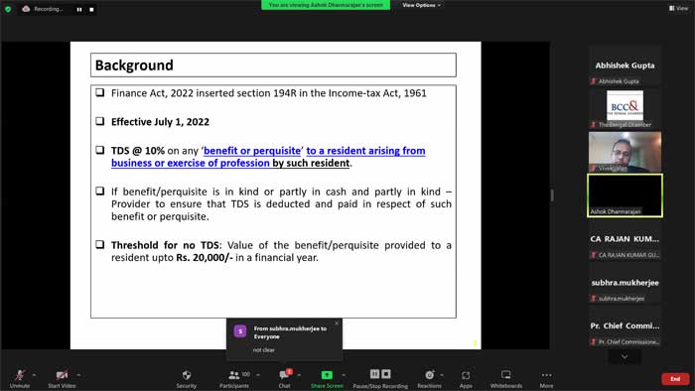Click the green Share Screen button
Image resolution: width=695 pixels, height=391 pixels.
[327, 379]
